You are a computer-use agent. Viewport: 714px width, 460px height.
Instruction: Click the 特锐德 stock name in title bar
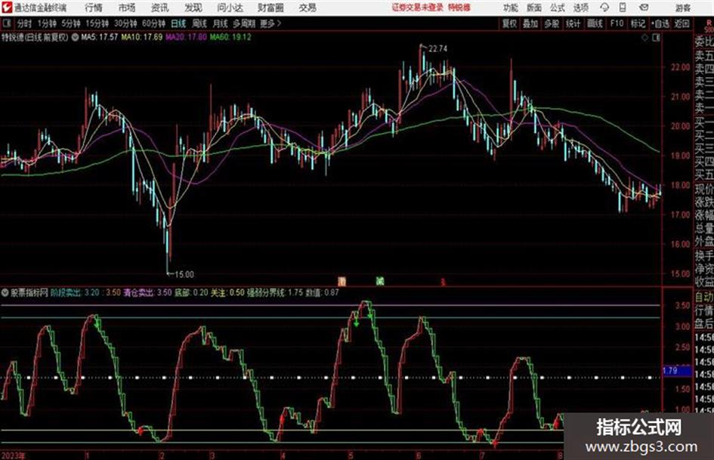459,8
